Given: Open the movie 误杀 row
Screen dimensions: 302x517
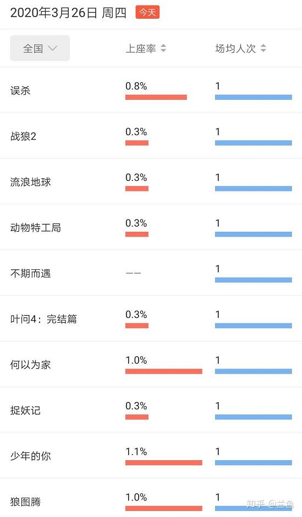Looking at the screenshot, I should (x=151, y=90).
